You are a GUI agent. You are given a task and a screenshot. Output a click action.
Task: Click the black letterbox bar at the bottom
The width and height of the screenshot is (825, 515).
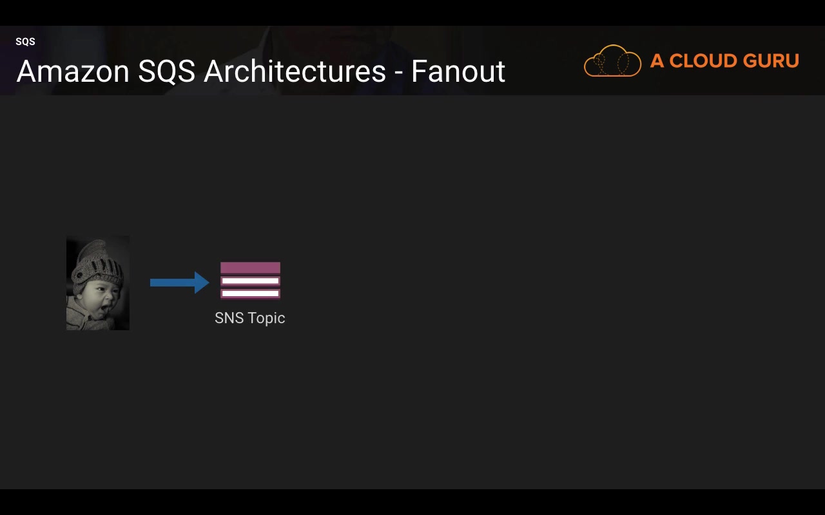(412, 502)
